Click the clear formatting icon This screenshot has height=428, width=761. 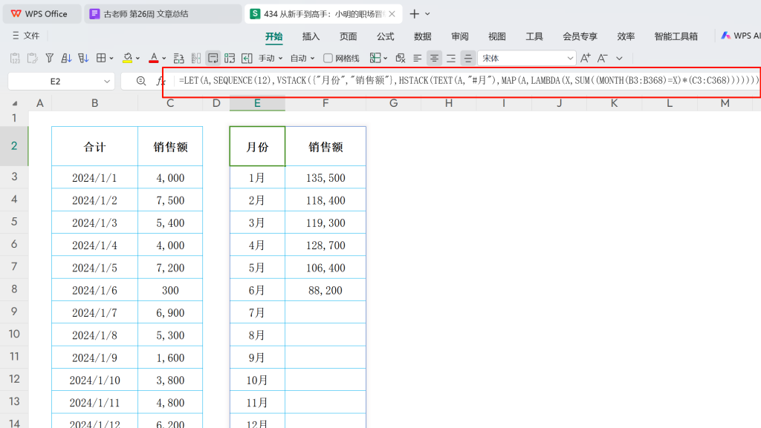401,58
